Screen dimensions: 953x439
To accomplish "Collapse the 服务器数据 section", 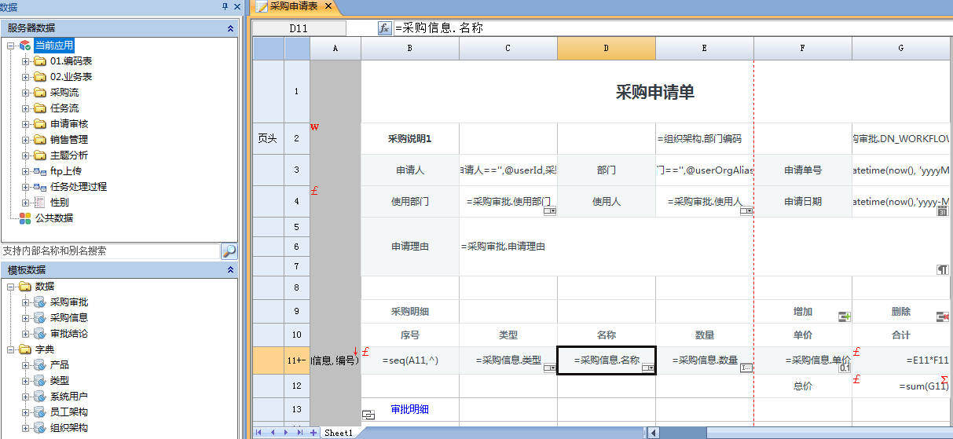I will pos(230,28).
